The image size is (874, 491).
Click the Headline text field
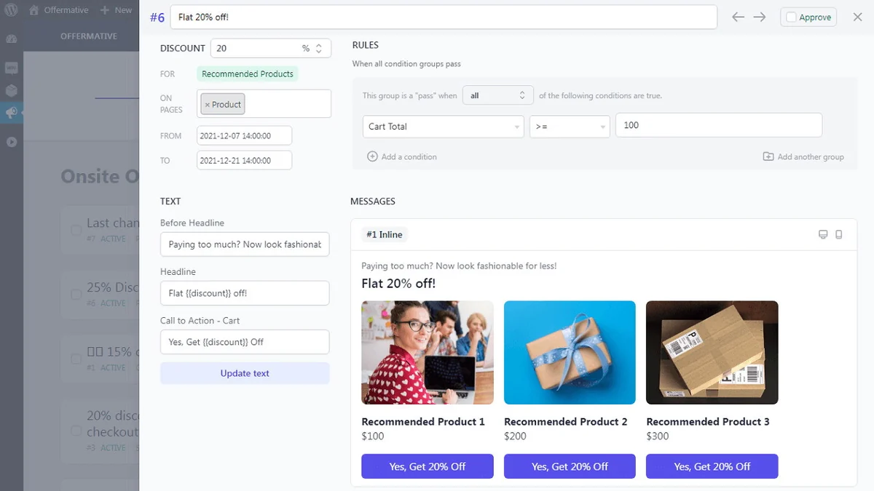245,293
